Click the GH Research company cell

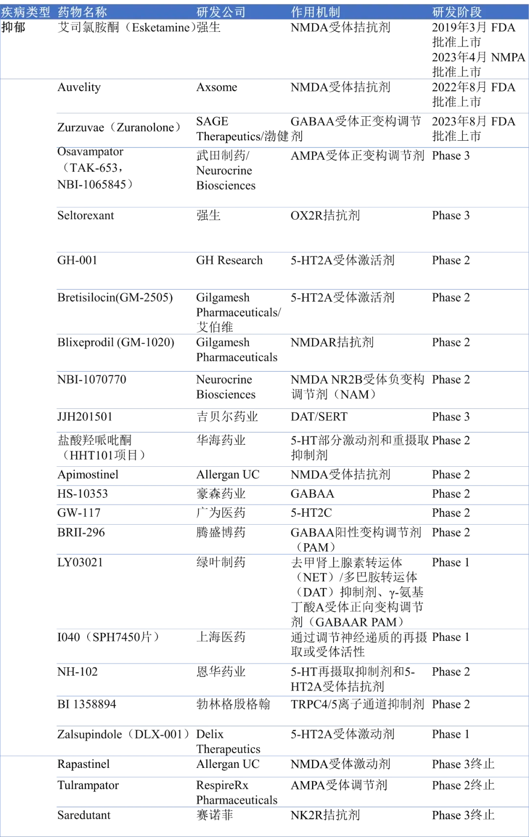point(229,260)
